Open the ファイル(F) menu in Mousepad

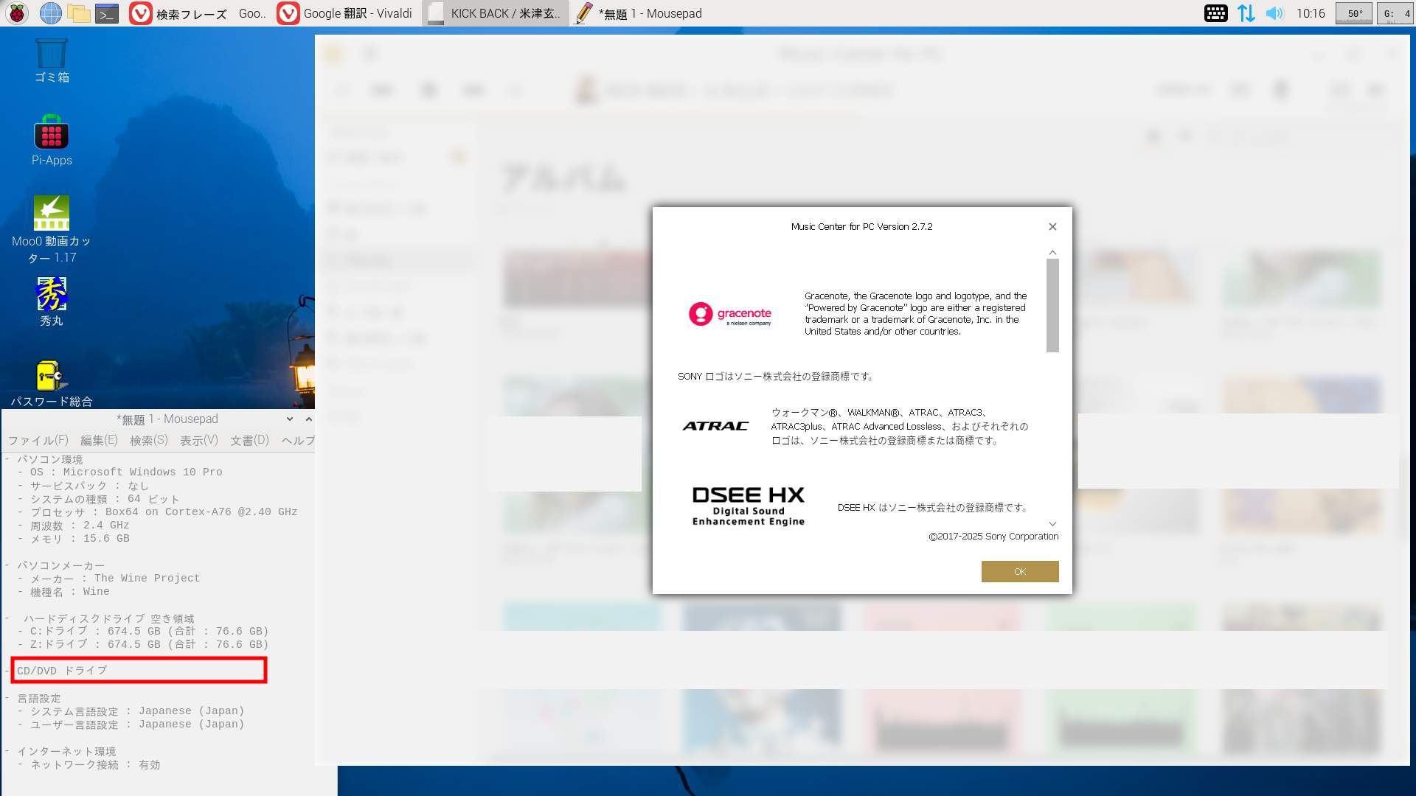point(38,440)
